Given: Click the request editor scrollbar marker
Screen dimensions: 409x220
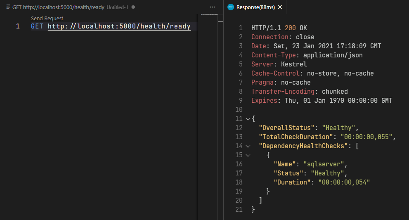Looking at the screenshot, I should point(221,21).
